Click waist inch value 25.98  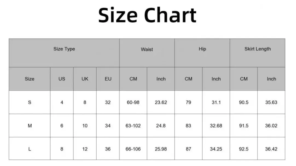161,149
